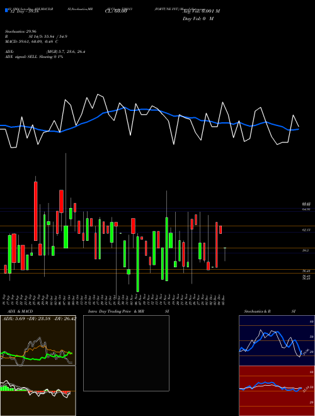Open the red RSI chart panel
The width and height of the screenshot is (315, 416).
(x=277, y=391)
